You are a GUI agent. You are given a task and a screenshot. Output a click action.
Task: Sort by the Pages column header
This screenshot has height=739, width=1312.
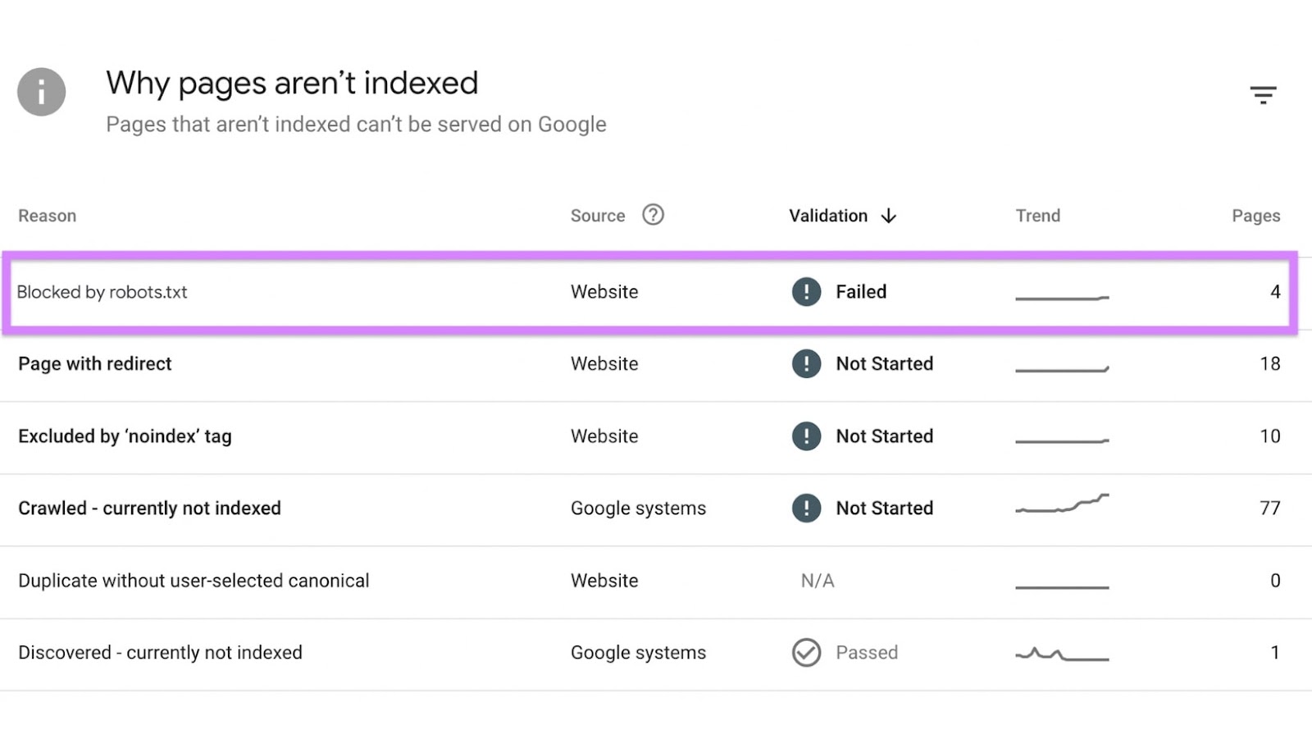tap(1255, 215)
